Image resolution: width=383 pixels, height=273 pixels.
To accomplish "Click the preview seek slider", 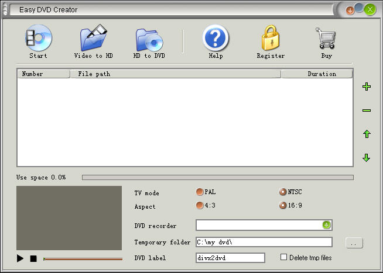I will point(83,259).
